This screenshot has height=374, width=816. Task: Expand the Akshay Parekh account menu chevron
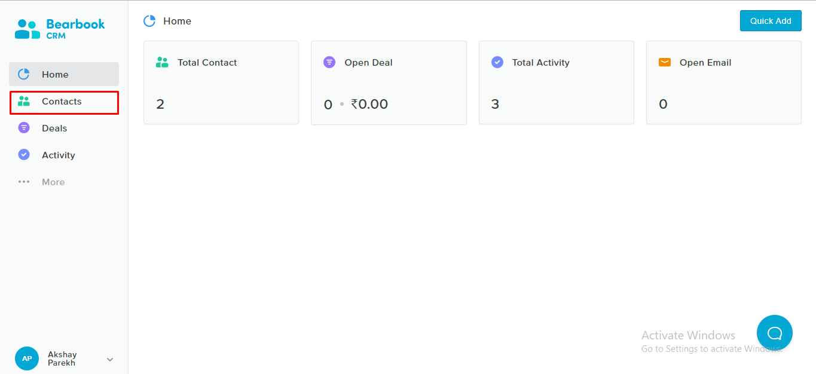tap(110, 359)
